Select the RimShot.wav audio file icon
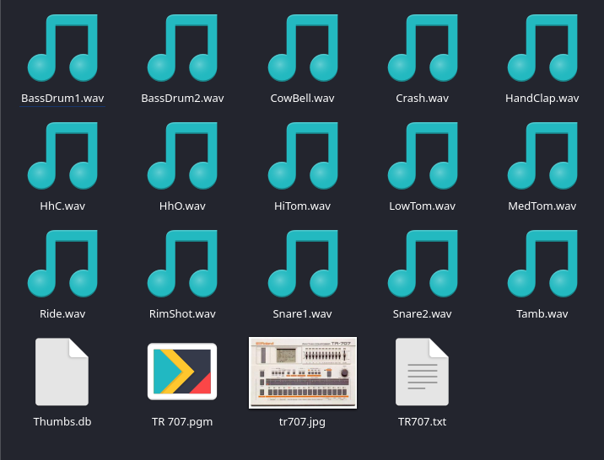The width and height of the screenshot is (604, 460). coord(182,264)
